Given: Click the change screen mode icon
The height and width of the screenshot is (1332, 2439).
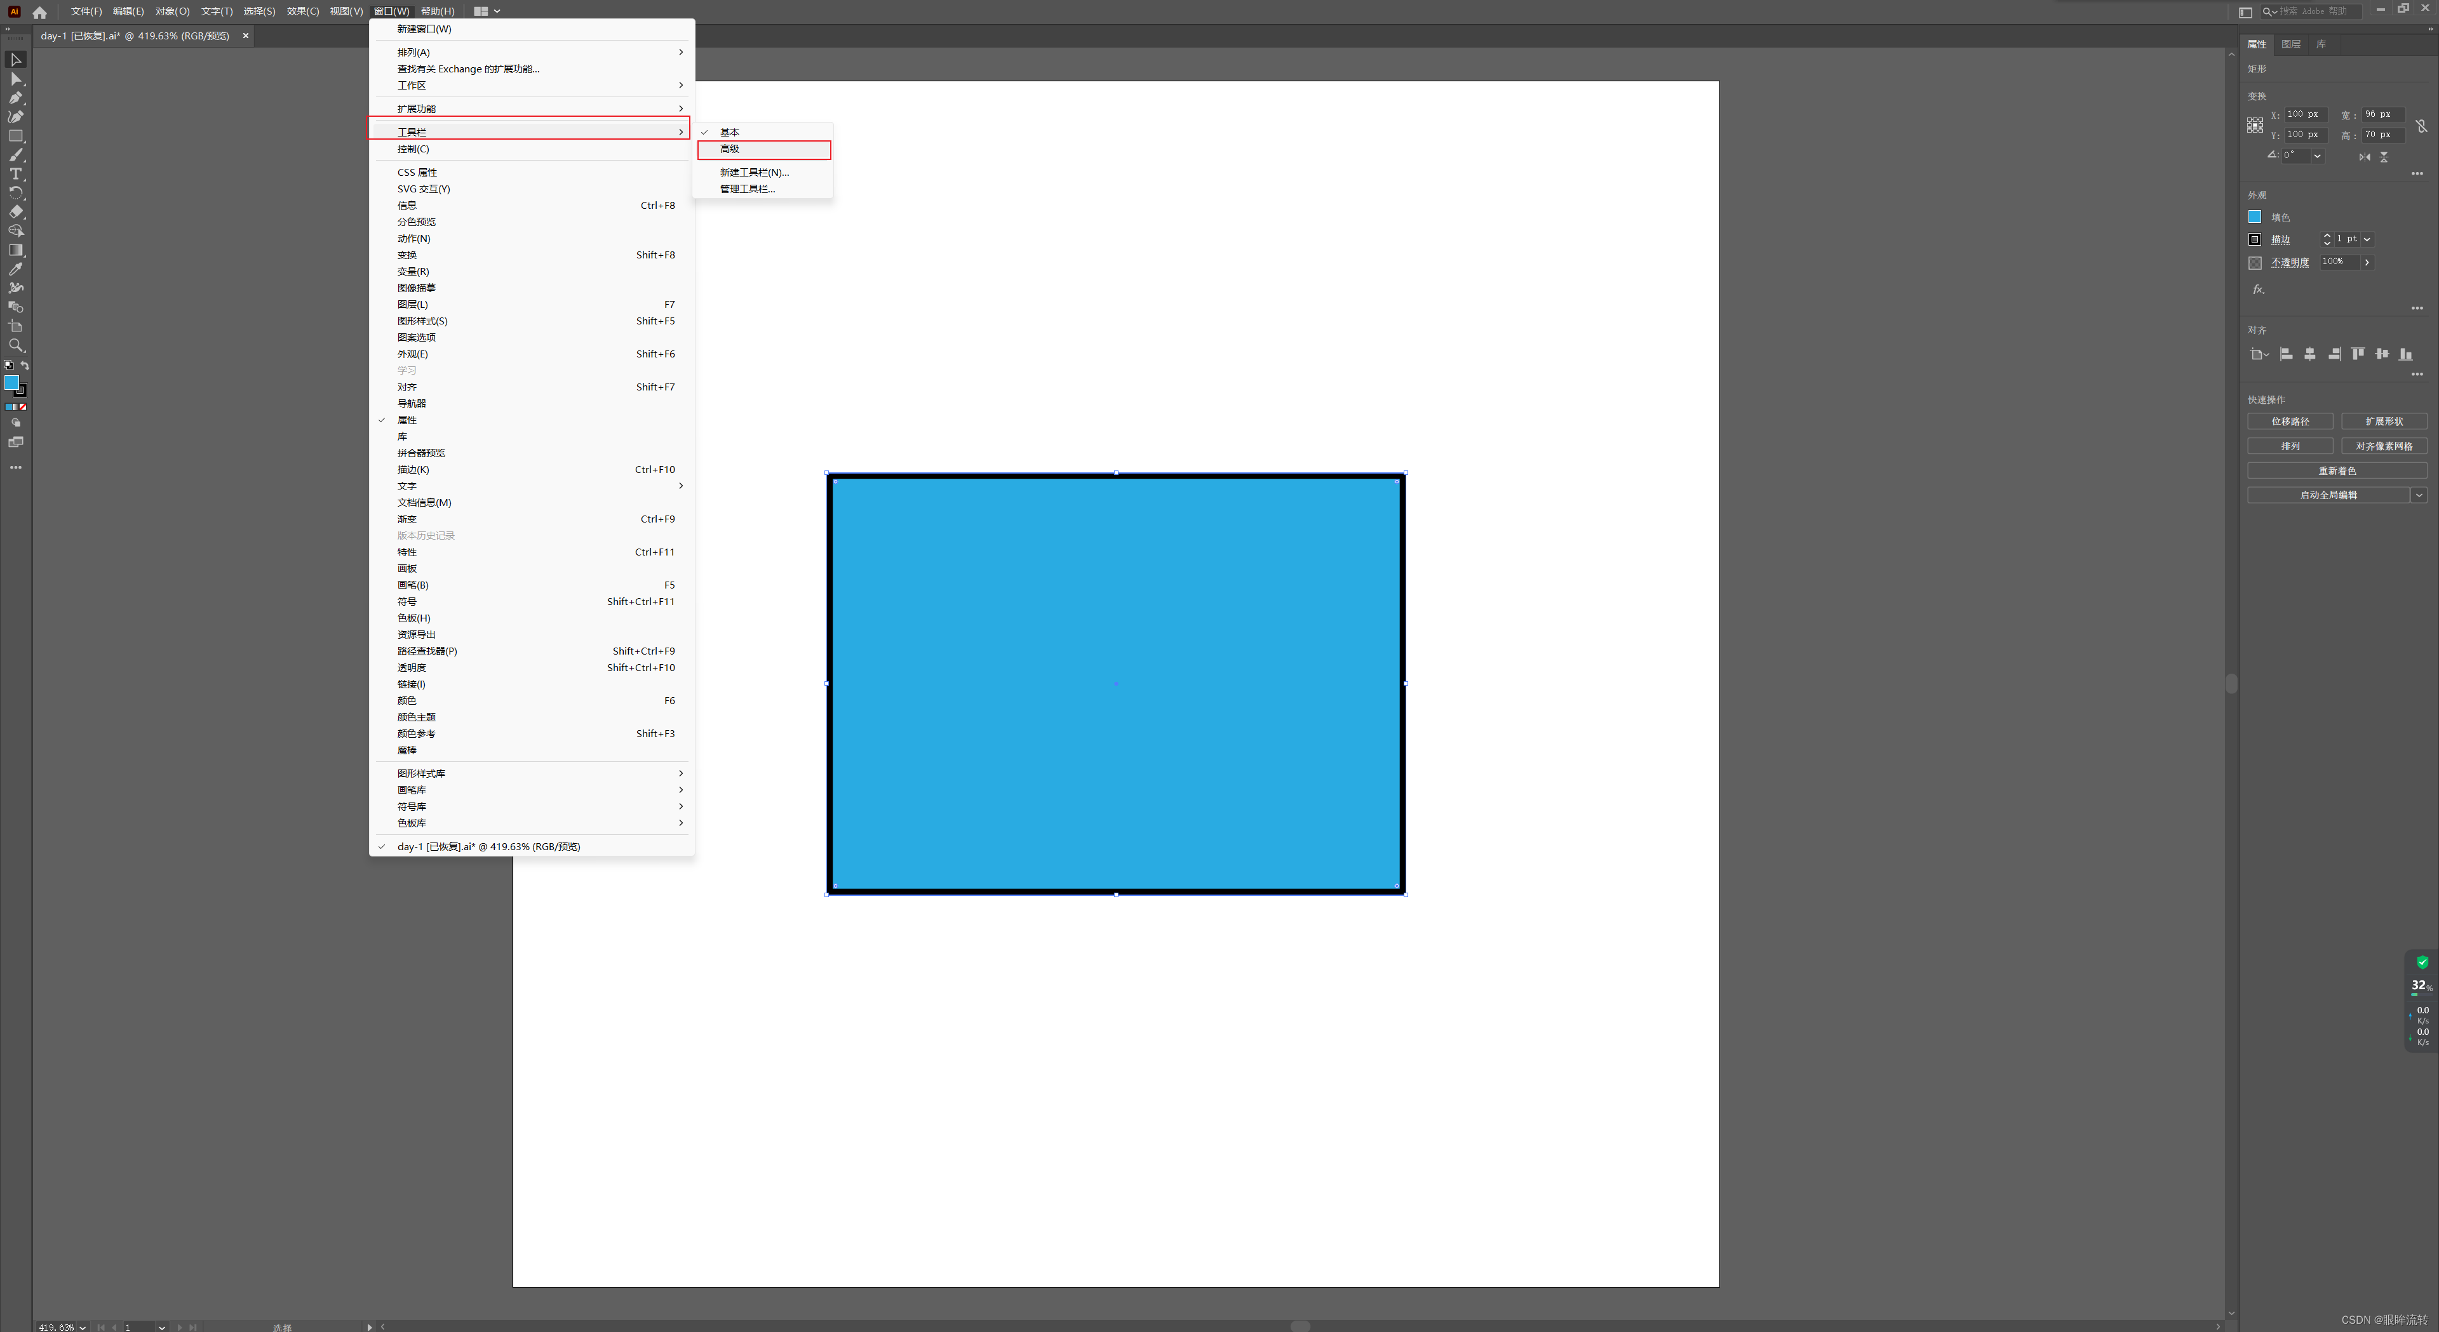Looking at the screenshot, I should [16, 442].
